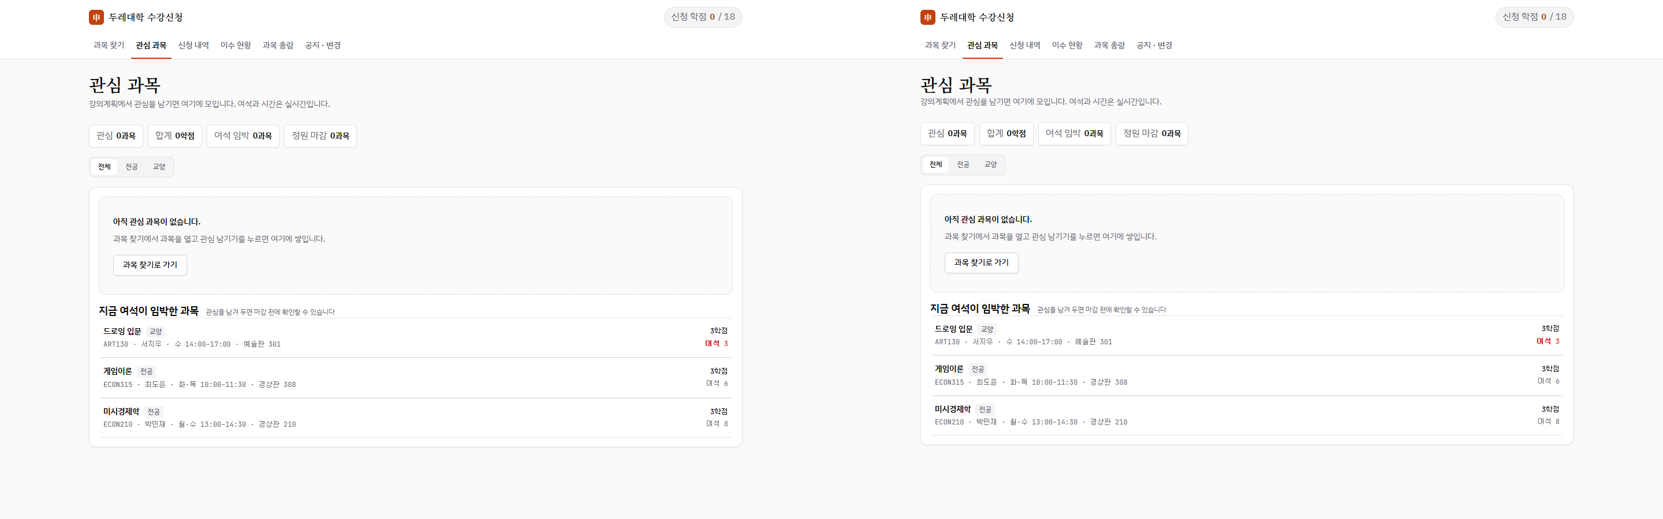The image size is (1663, 519).
Task: Click 정원 마감 0과목 chip in right pane
Action: (1152, 133)
